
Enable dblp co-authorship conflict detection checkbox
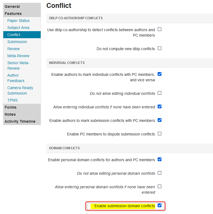(x=159, y=29)
